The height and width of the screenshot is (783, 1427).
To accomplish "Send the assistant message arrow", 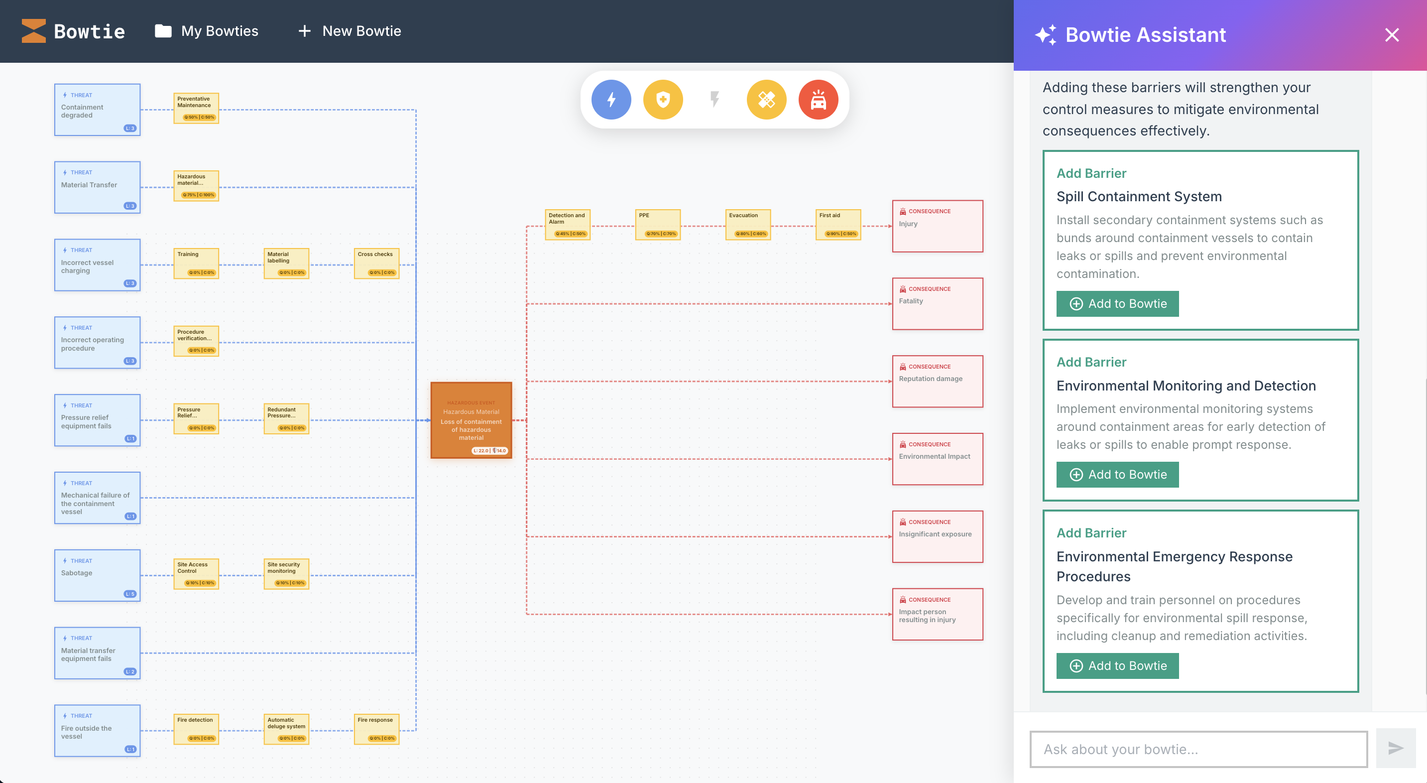I will 1396,749.
